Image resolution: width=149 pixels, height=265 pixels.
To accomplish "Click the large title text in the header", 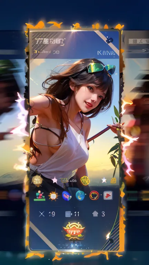I will tap(50, 42).
